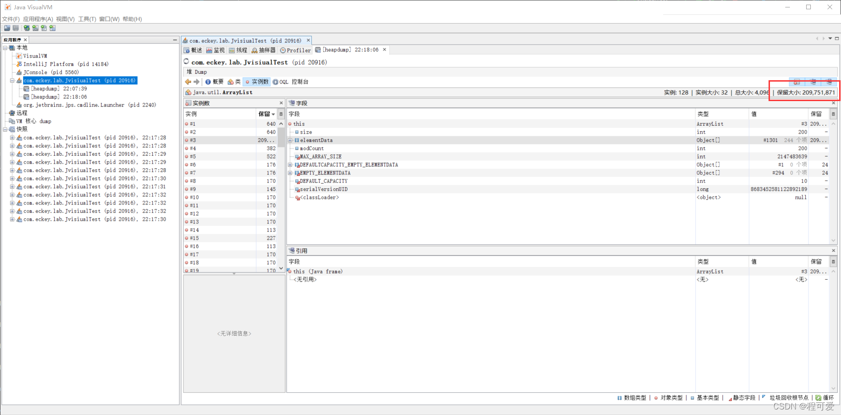Select the 'this (Java frame)' reference row

tap(558, 271)
